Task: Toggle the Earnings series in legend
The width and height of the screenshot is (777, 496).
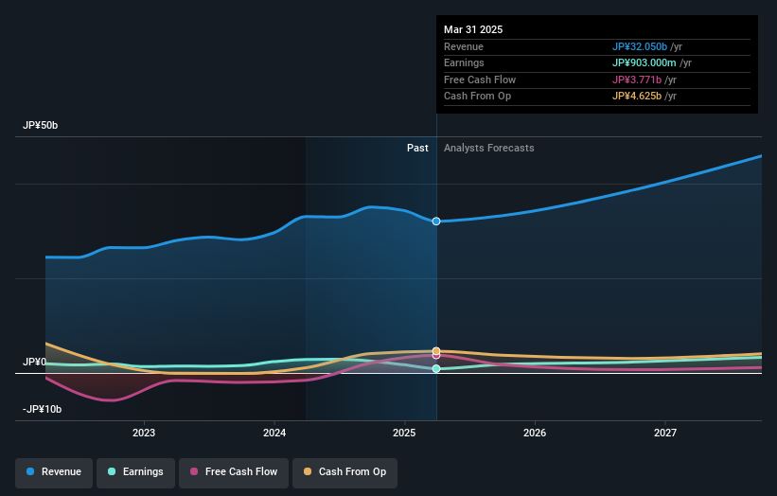Action: point(135,472)
